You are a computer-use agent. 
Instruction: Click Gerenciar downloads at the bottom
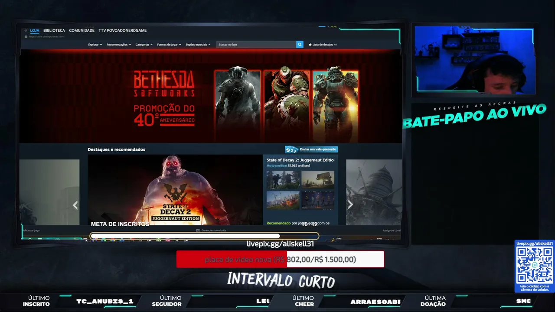pyautogui.click(x=214, y=231)
